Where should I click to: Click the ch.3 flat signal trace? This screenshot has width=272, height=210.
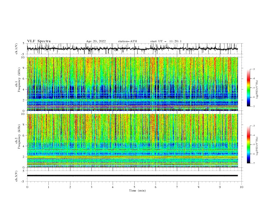point(132,176)
